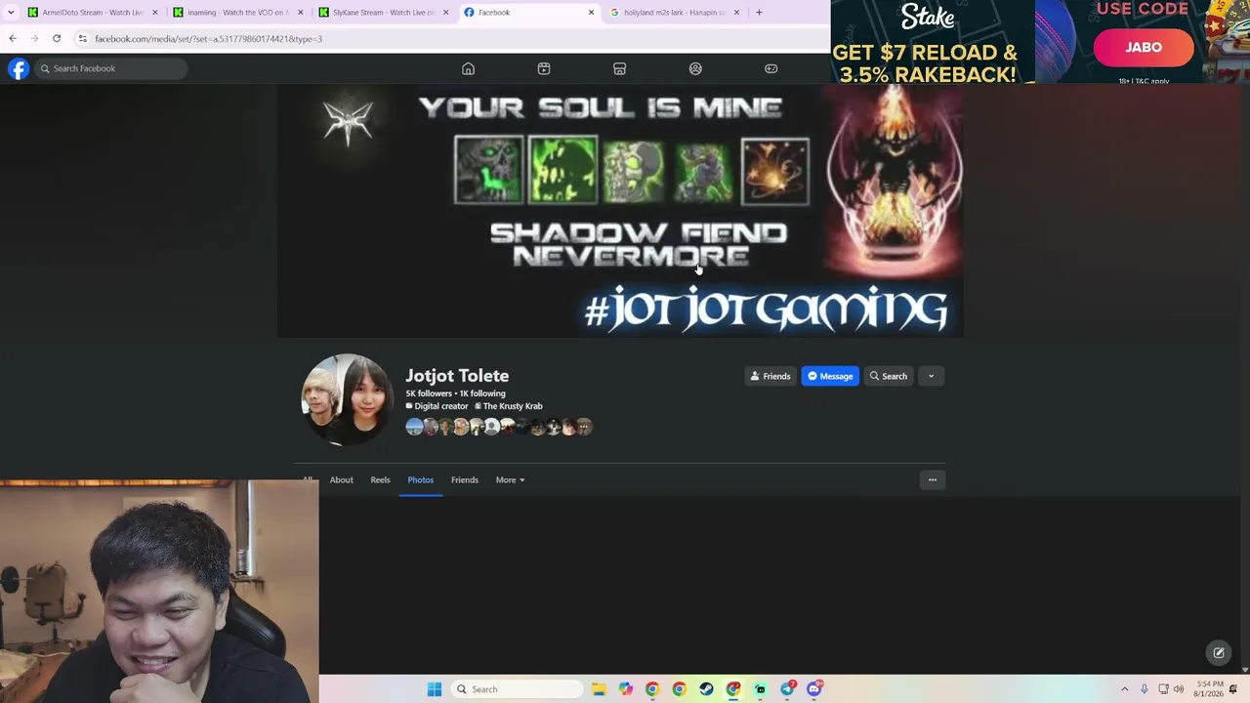Open the first friend avatar in the row
Viewport: 1250px width, 703px height.
pyautogui.click(x=414, y=427)
